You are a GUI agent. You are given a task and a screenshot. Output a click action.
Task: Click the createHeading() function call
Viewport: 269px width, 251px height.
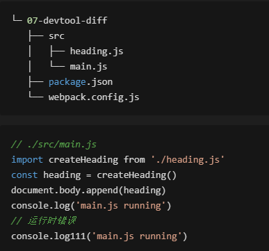pyautogui.click(x=137, y=175)
